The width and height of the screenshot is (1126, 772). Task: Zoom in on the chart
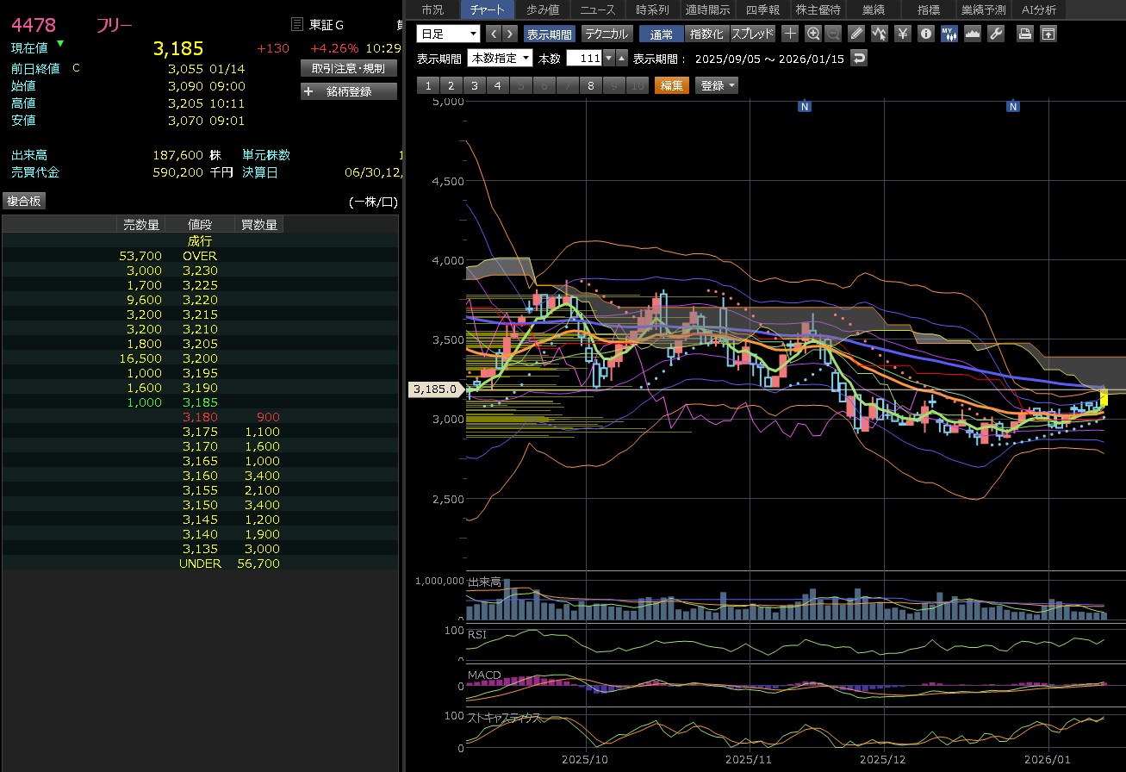coord(812,34)
